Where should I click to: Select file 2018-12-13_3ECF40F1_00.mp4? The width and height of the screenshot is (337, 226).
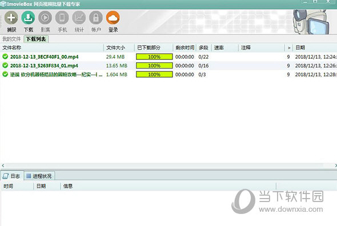click(45, 56)
